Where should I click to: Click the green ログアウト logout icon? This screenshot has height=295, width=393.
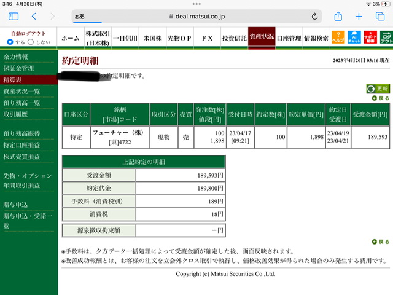click(x=386, y=37)
